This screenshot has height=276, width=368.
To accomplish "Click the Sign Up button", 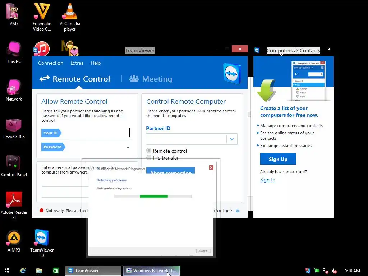I will click(x=278, y=159).
